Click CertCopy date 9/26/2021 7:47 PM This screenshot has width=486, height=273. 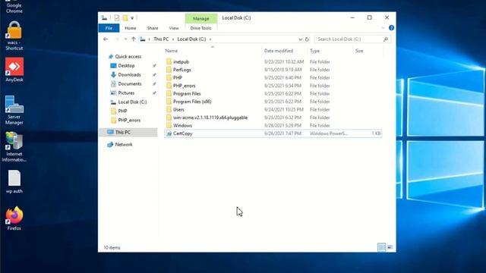click(282, 133)
